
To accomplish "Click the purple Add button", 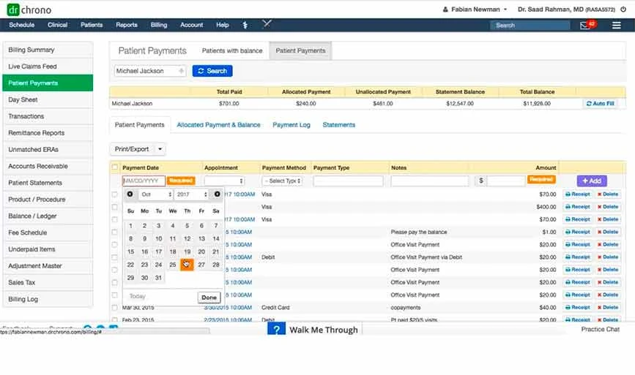I will (x=592, y=181).
